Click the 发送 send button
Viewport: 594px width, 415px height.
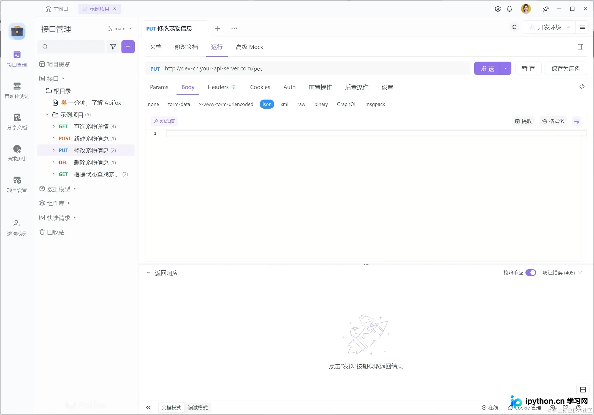pos(487,68)
